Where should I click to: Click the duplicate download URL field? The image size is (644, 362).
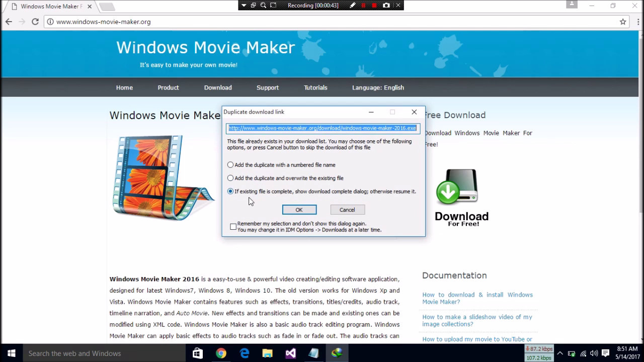click(x=323, y=128)
